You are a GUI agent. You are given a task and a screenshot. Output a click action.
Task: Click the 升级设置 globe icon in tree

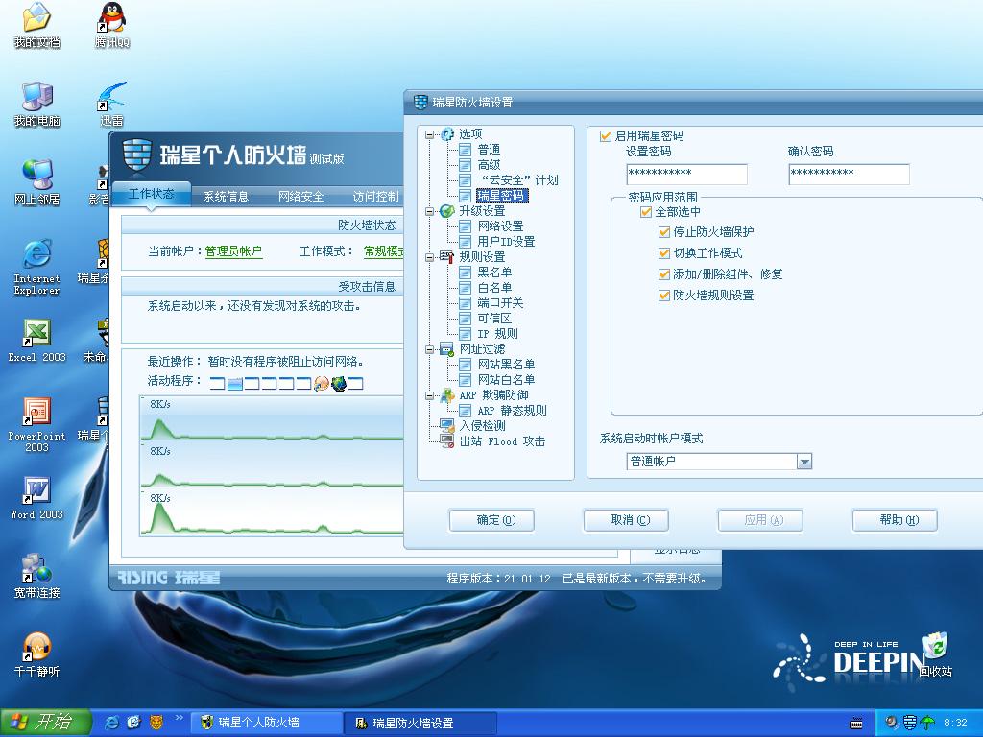(447, 211)
